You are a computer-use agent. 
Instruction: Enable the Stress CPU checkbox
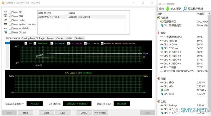pos(10,12)
